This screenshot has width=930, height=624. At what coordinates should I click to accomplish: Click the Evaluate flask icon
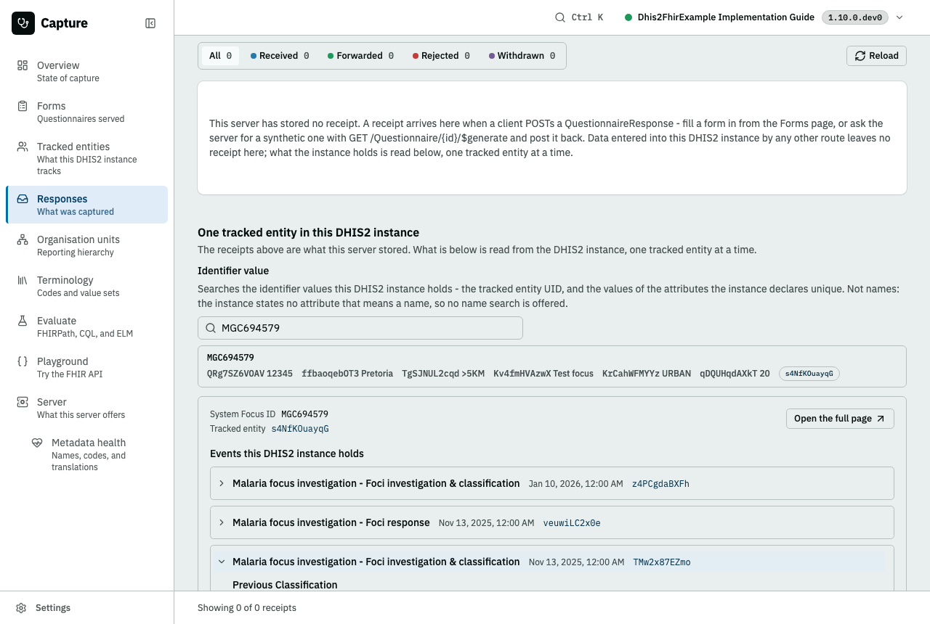tap(23, 321)
